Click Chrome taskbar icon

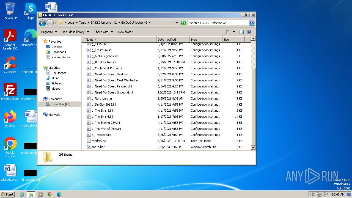point(50,194)
